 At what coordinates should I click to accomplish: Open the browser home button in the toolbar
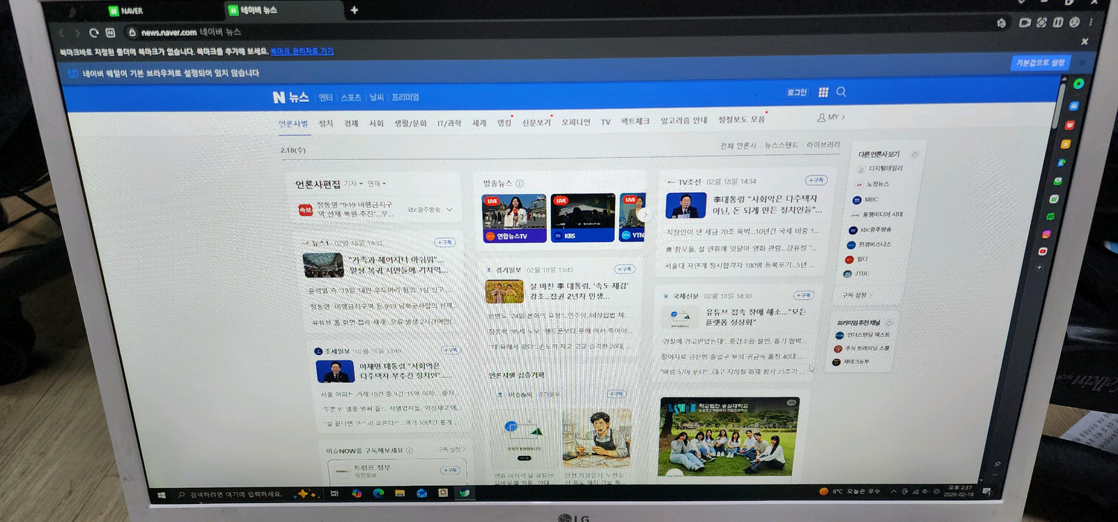pyautogui.click(x=110, y=33)
